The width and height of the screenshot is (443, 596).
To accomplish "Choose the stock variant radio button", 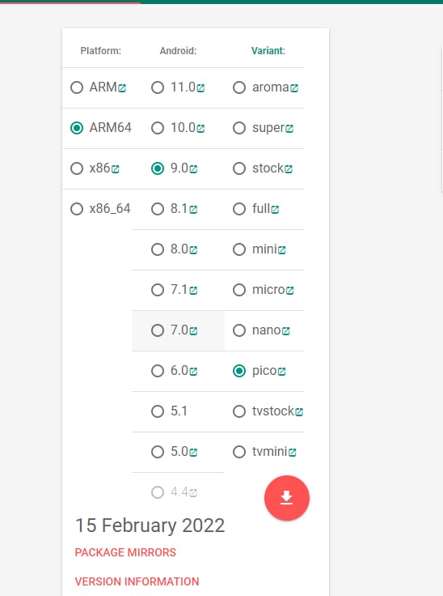I will (239, 168).
